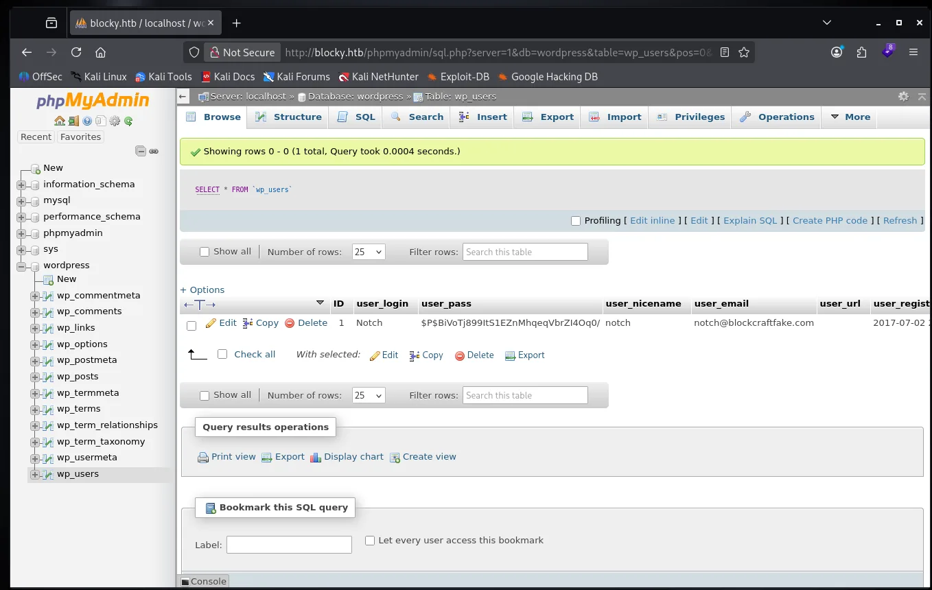Expand the phpmyadmin database node
932x590 pixels.
(x=21, y=234)
